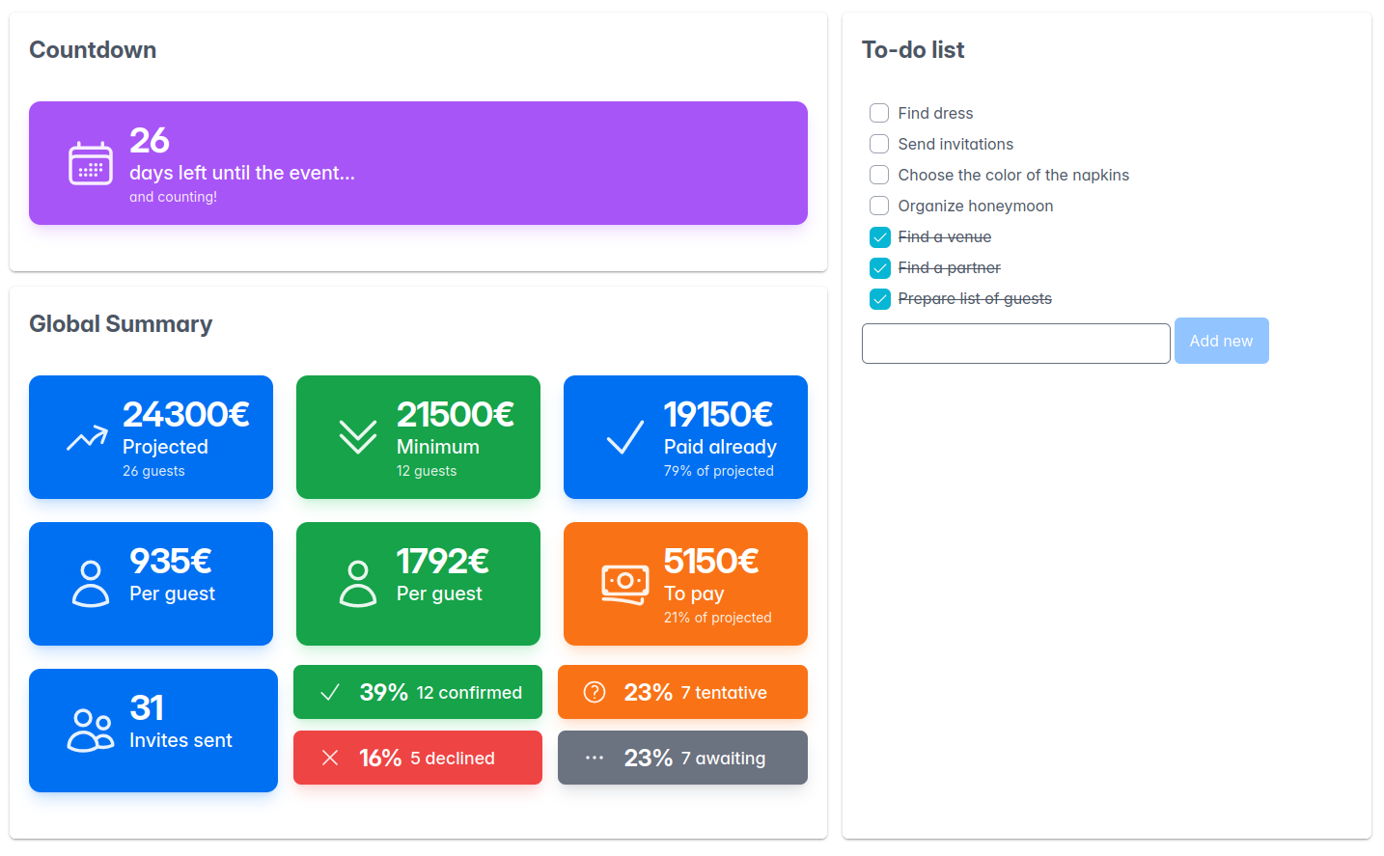Click the question mark icon beside 7 tentative
This screenshot has width=1384, height=856.
[594, 691]
